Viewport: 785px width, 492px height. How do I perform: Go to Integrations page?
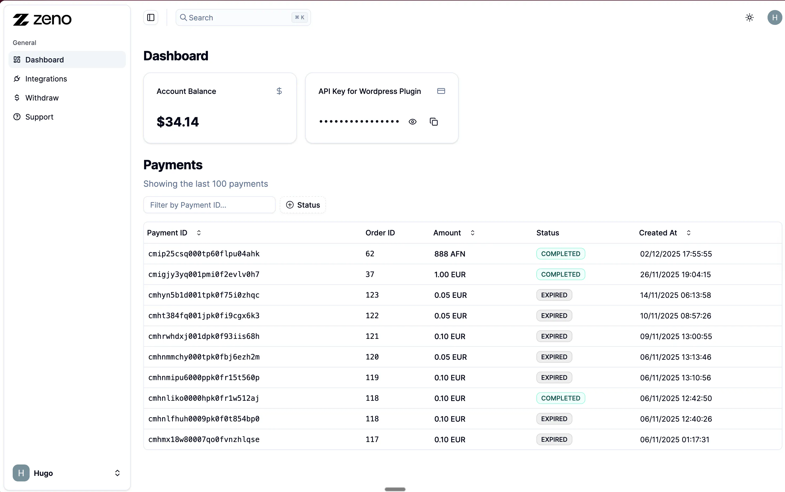tap(67, 79)
